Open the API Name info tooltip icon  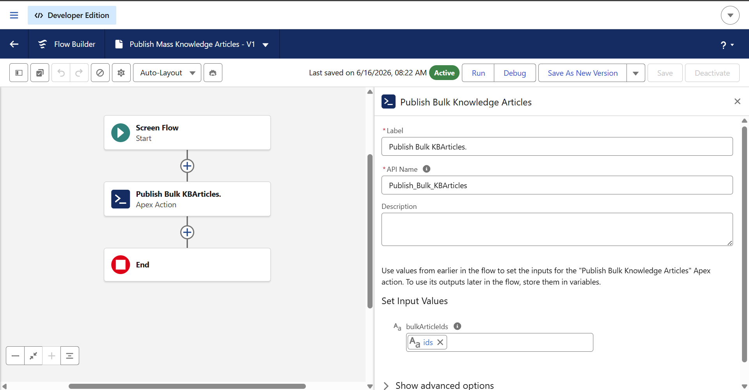pos(427,169)
